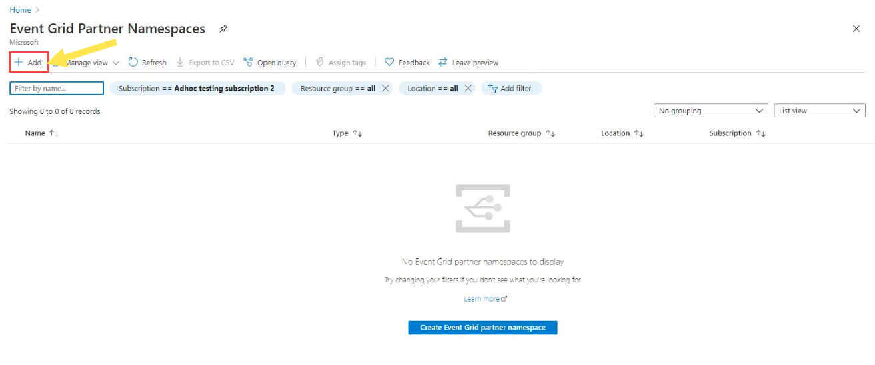The image size is (875, 365).
Task: Sort by the Resource group column
Action: tap(522, 133)
